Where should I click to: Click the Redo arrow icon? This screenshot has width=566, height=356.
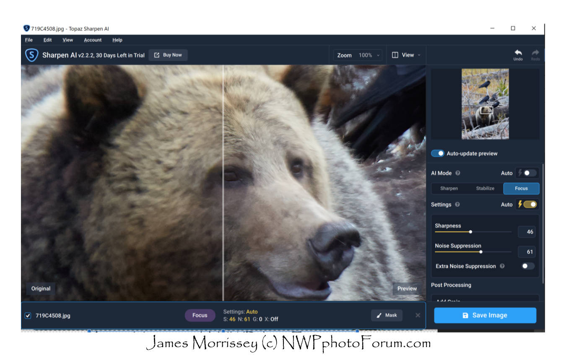point(535,52)
